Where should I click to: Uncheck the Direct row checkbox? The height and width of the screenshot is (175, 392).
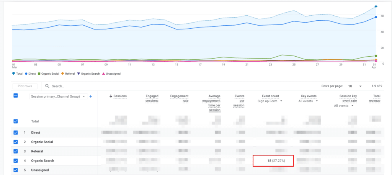pyautogui.click(x=15, y=132)
